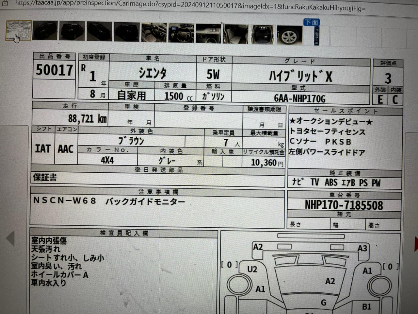This screenshot has width=418, height=314.
Task: Open the open trunk cargo thumbnail
Action: [x=263, y=34]
